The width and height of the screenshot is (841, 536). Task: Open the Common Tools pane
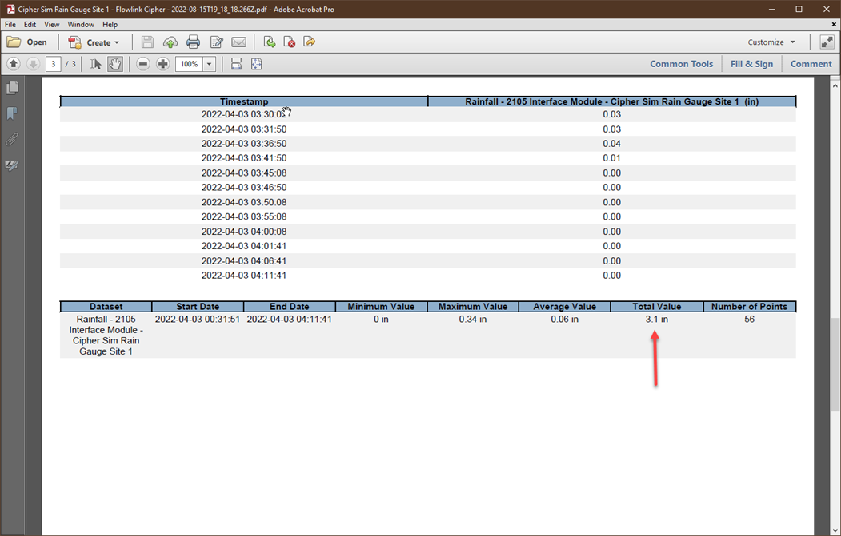[681, 64]
